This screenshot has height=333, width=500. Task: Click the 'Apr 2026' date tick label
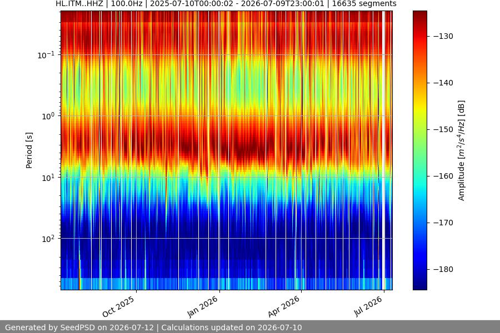[284, 306]
